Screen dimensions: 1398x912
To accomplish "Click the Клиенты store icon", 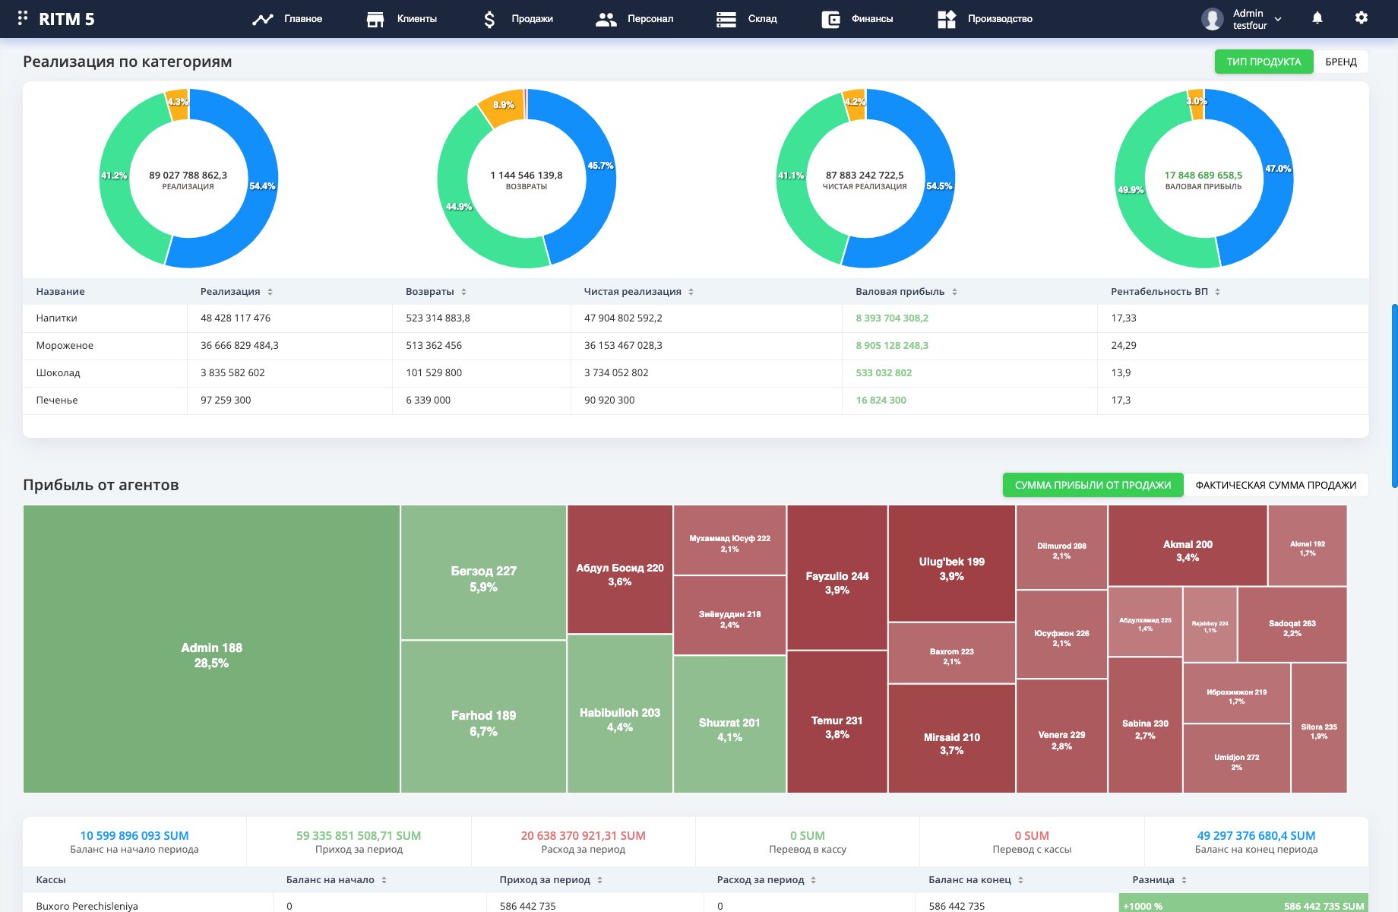I will [375, 19].
